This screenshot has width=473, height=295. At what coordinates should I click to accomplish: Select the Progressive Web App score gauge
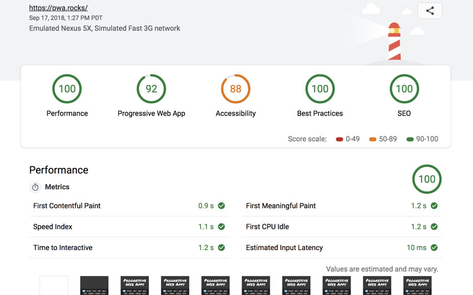(151, 89)
